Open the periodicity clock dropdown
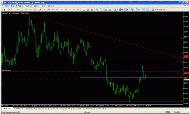190x114 pixels. 121,10
